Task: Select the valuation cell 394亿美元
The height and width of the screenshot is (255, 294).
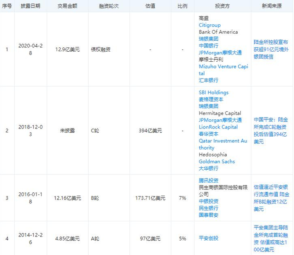Action: coord(150,131)
